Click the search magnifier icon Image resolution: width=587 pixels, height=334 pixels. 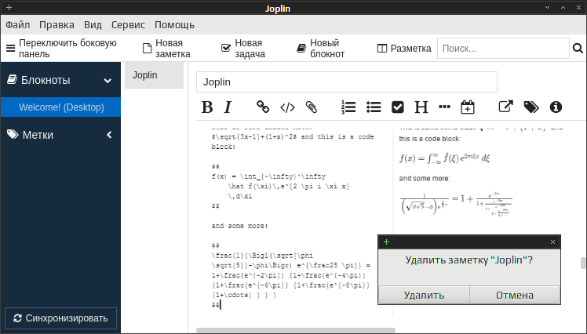(x=578, y=49)
